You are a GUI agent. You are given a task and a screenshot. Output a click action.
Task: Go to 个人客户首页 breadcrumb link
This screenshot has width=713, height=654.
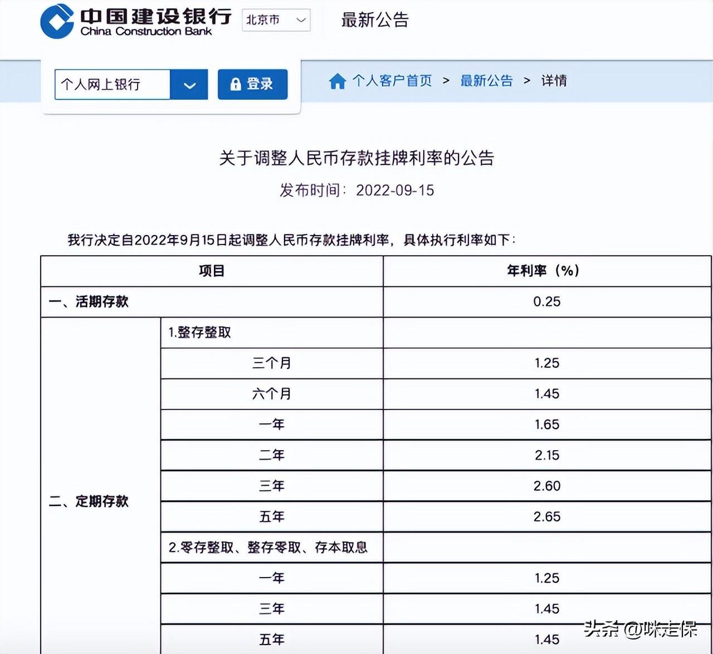tap(392, 81)
